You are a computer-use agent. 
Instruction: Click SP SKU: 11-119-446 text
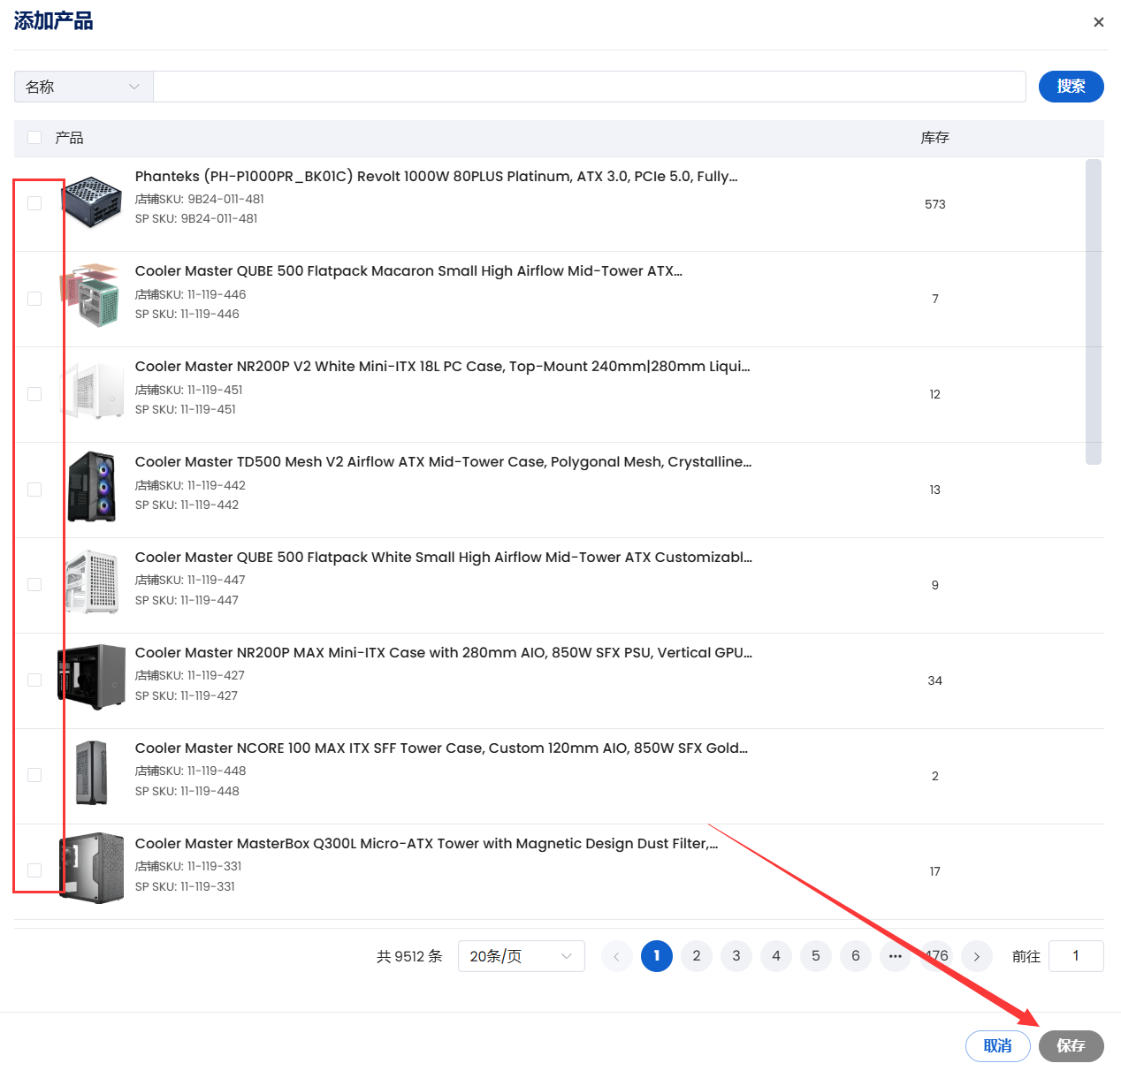pyautogui.click(x=187, y=314)
